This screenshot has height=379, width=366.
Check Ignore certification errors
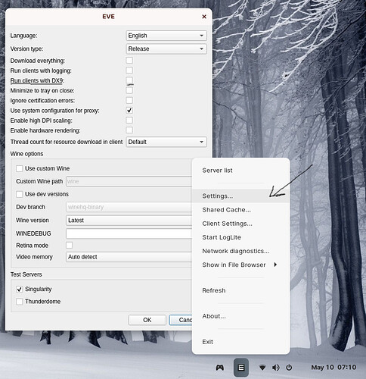click(x=129, y=100)
